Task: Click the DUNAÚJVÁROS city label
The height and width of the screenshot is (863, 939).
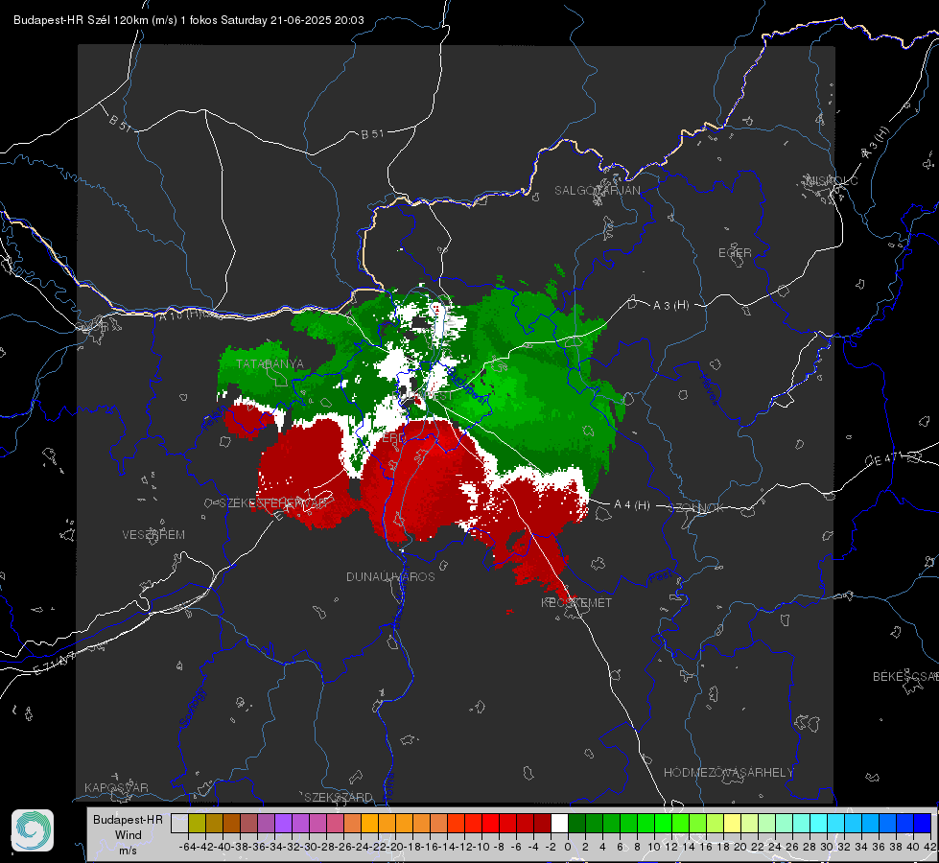Action: point(390,576)
